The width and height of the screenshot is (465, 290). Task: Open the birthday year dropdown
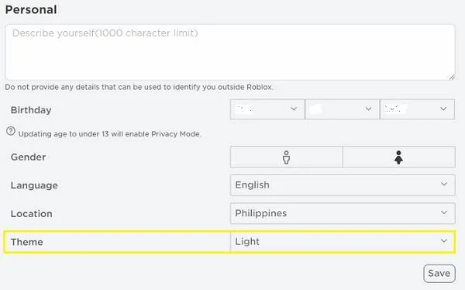[x=417, y=109]
